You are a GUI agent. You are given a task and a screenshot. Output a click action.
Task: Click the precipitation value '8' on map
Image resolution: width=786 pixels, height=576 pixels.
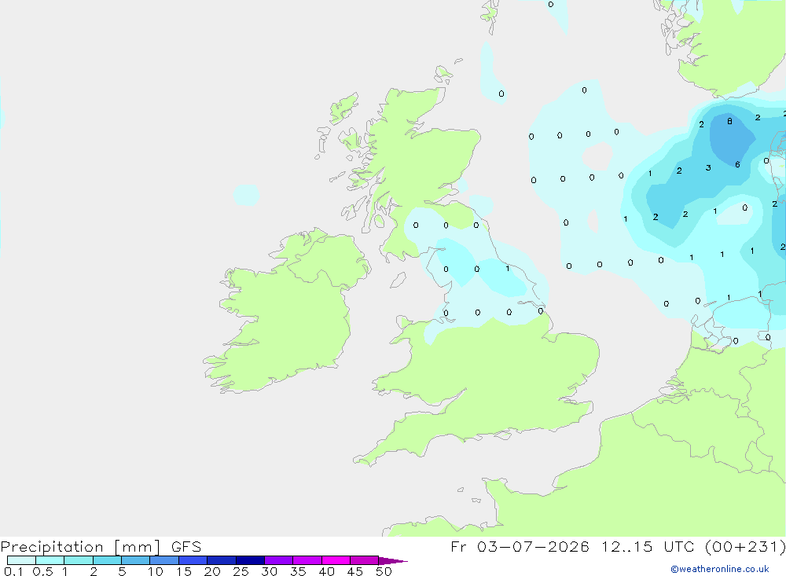coord(730,121)
